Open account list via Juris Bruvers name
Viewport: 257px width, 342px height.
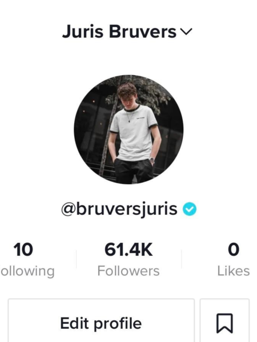click(x=119, y=32)
